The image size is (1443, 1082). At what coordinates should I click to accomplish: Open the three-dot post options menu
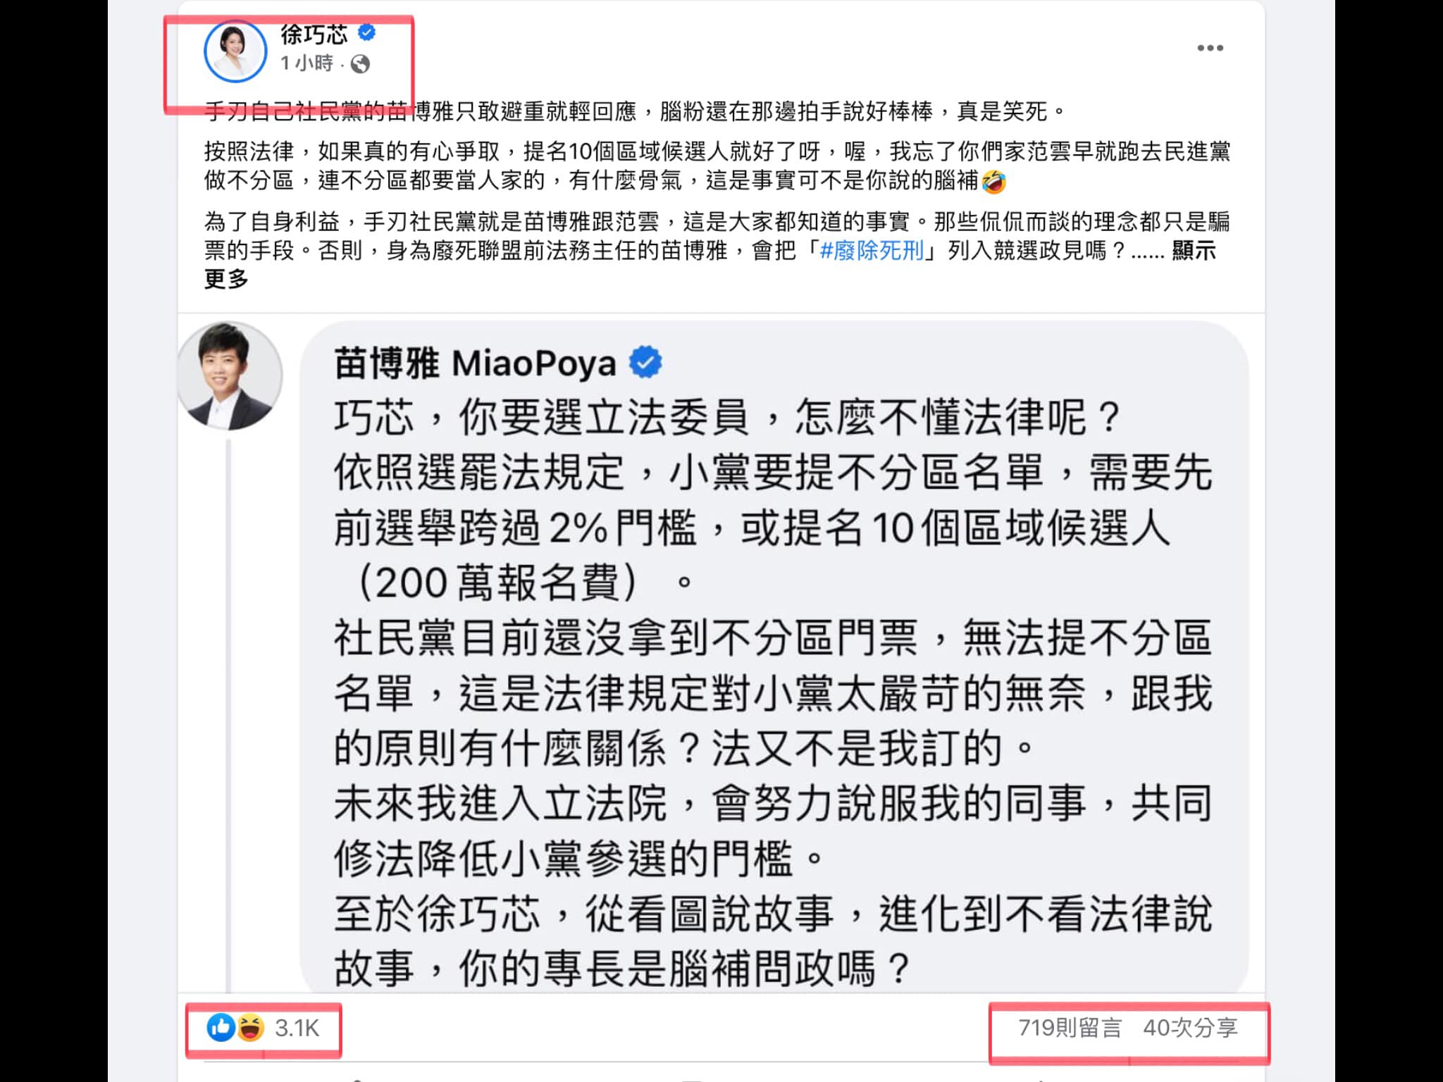pos(1210,48)
